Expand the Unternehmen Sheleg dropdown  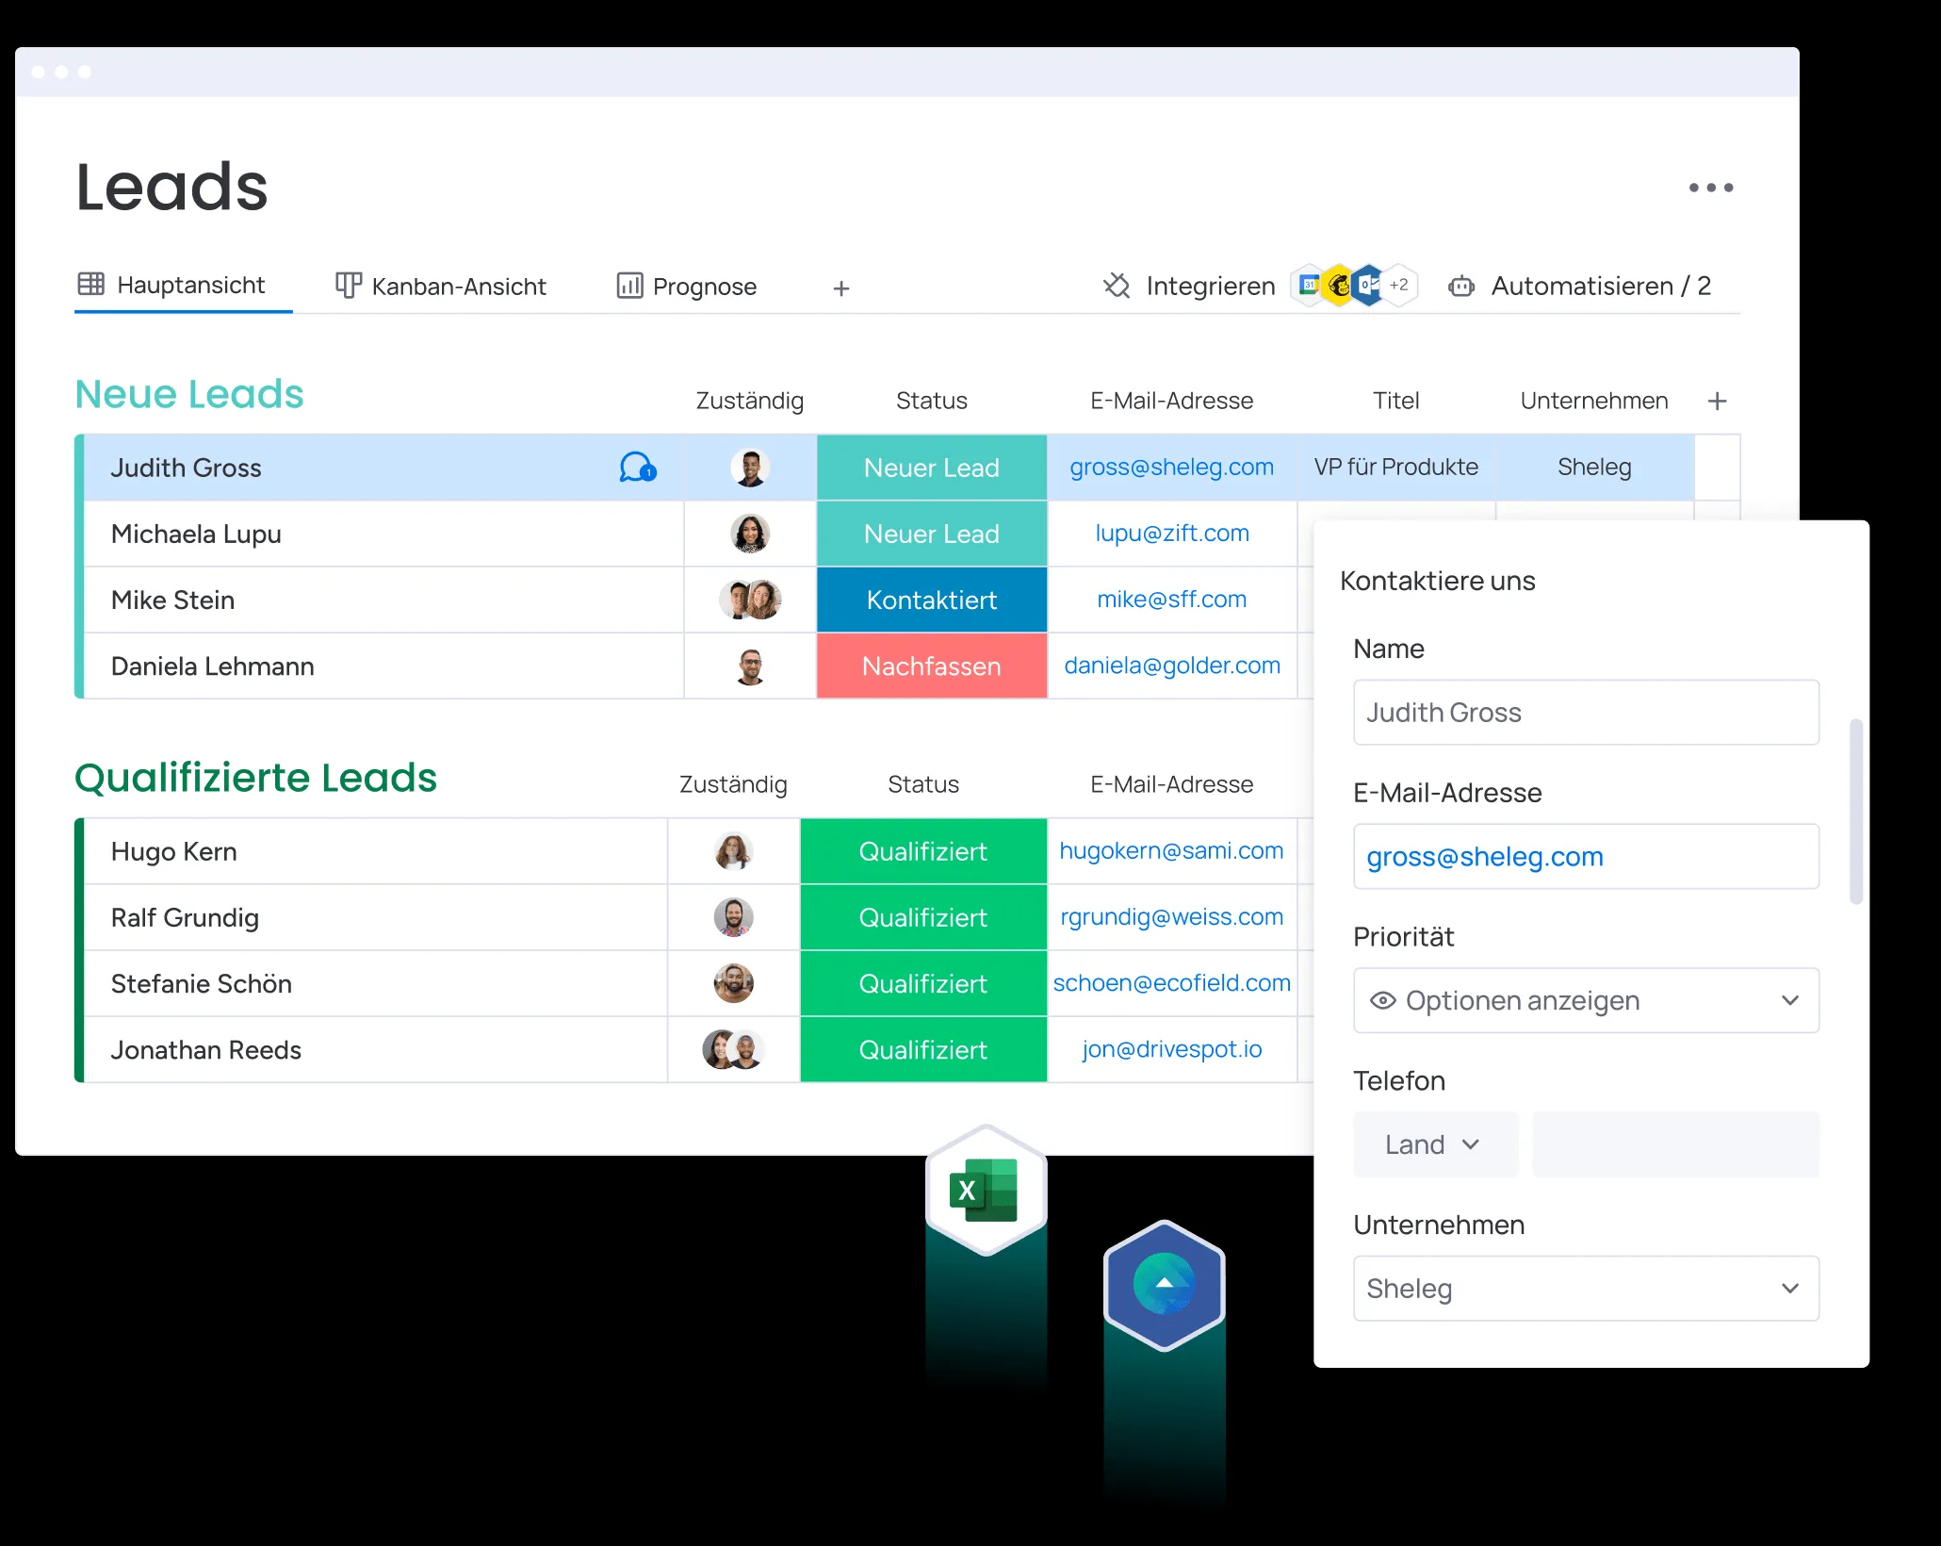[x=1789, y=1289]
